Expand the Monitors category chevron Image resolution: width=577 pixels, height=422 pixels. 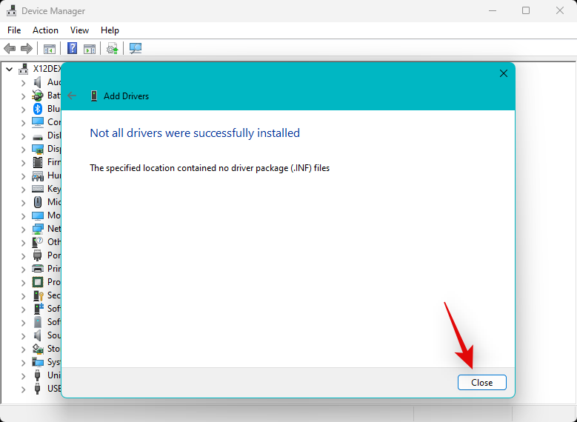(23, 216)
